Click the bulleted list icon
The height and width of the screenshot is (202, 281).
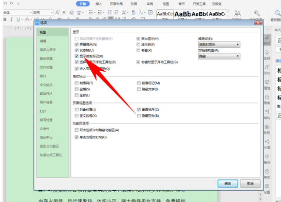coord(91,12)
